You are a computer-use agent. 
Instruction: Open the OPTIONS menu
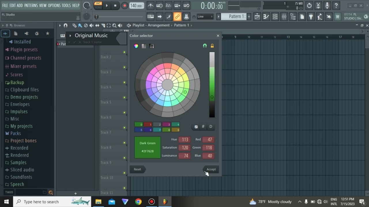(x=54, y=5)
